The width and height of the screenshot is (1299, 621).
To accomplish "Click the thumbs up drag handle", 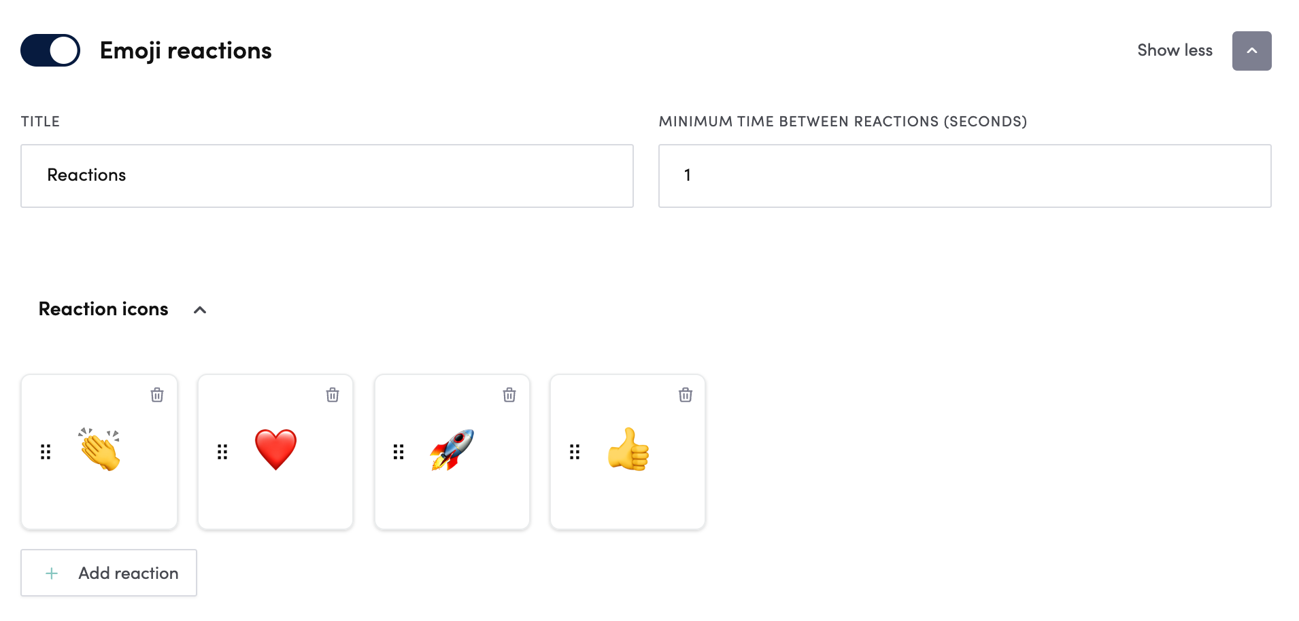I will click(575, 452).
